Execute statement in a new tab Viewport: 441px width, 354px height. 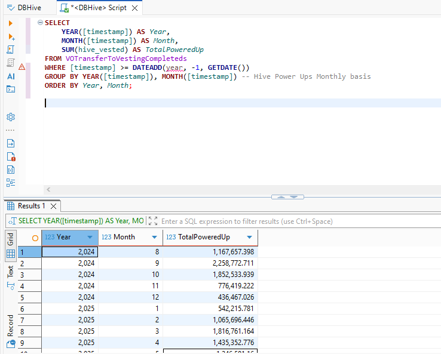point(11,37)
